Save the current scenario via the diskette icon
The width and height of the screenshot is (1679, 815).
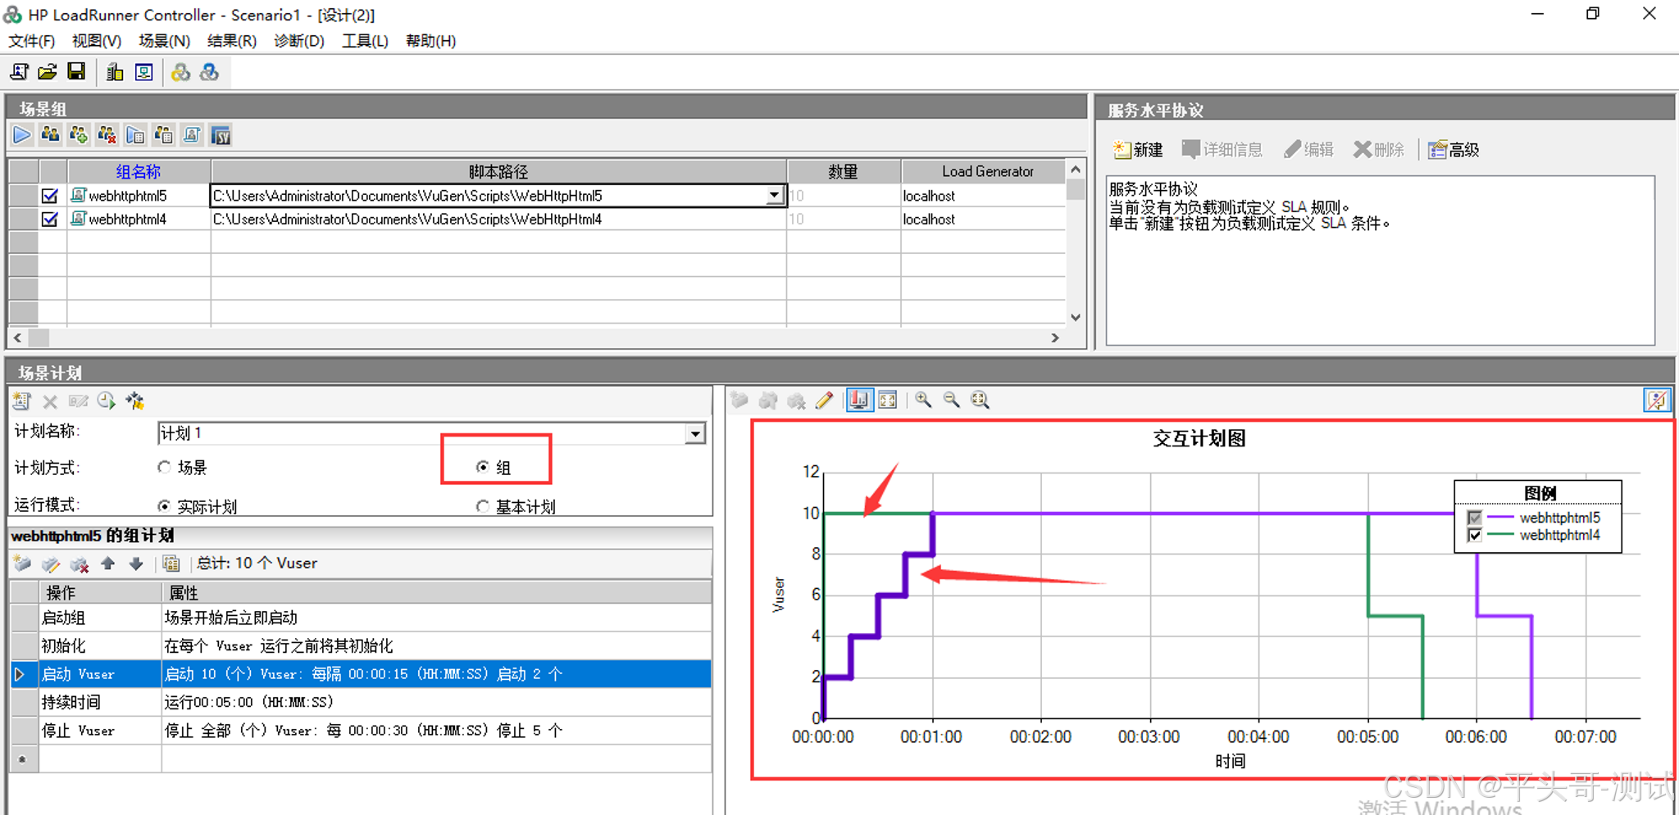coord(75,71)
